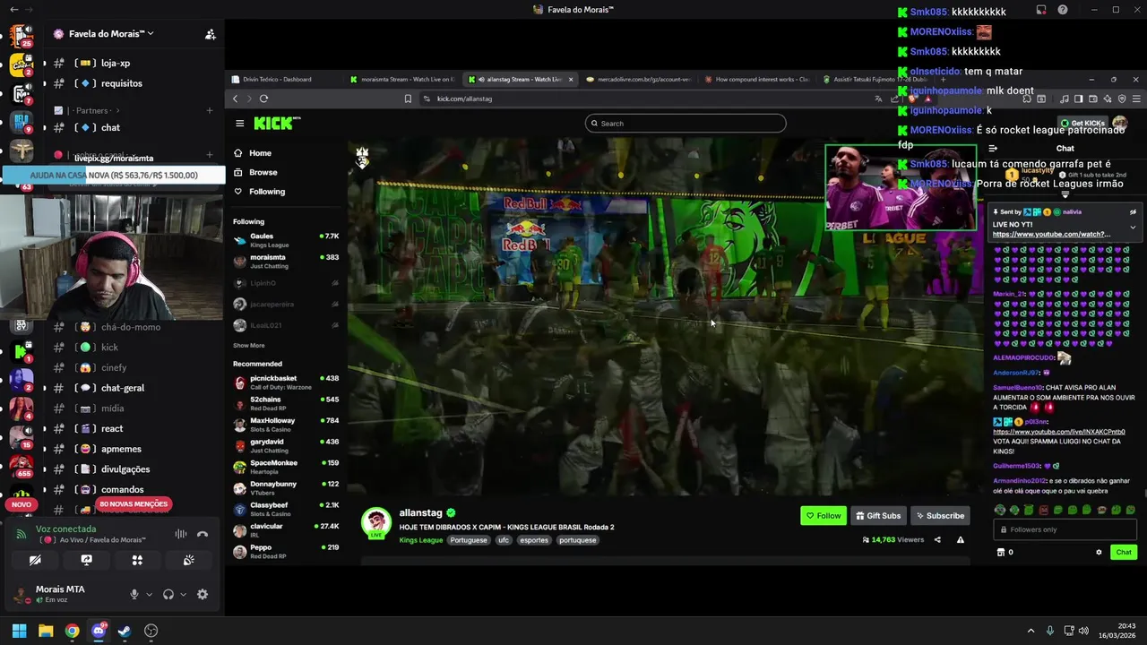The height and width of the screenshot is (645, 1147).
Task: Expand the Favela do Morais server menu
Action: pos(111,34)
